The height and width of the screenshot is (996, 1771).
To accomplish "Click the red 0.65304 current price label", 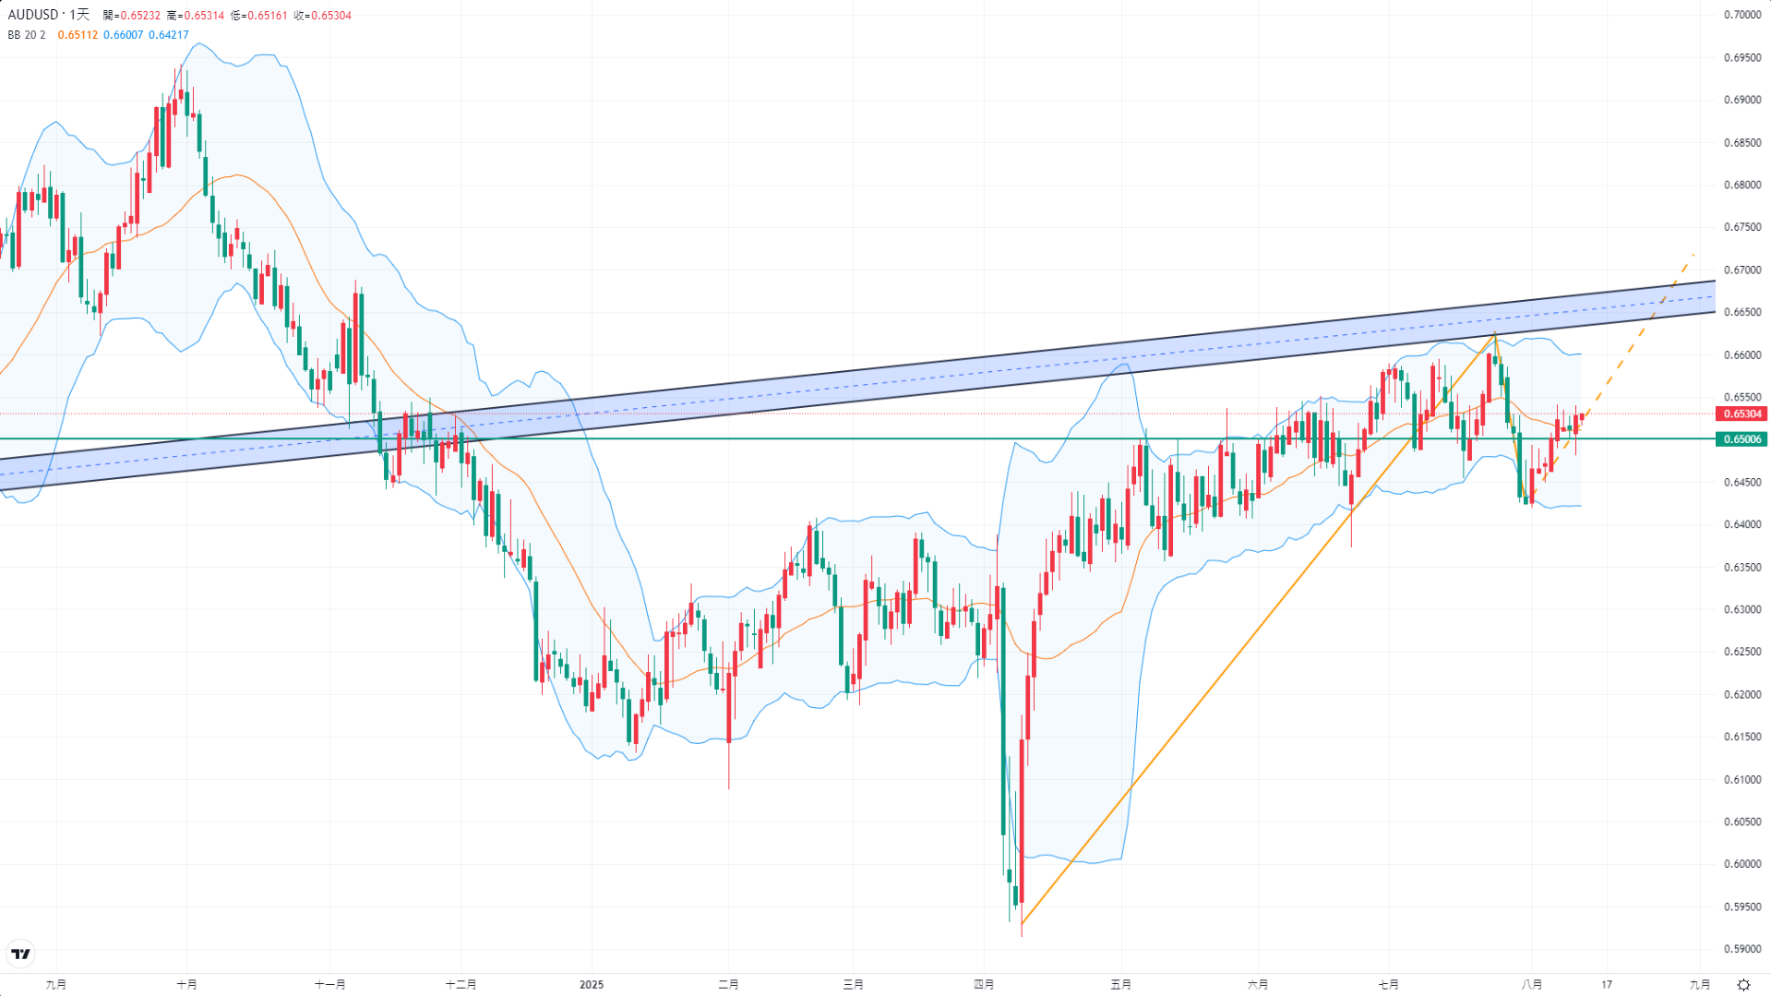I will click(1740, 414).
